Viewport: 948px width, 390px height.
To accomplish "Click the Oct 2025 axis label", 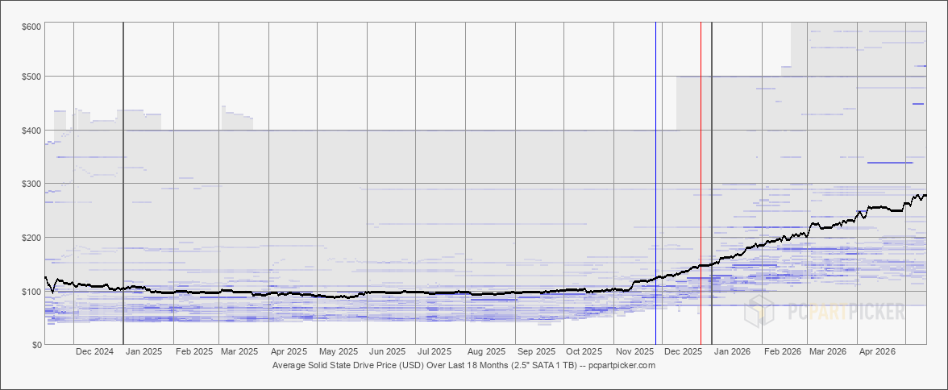I will 584,351.
